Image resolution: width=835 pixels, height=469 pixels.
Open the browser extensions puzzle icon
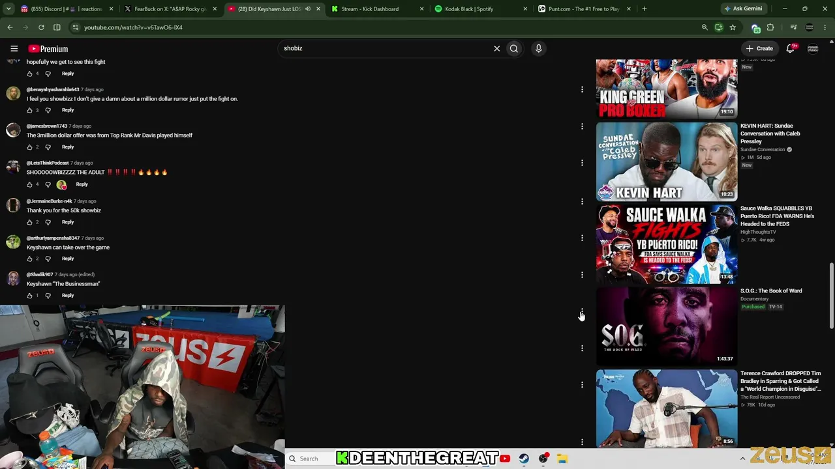coord(770,27)
